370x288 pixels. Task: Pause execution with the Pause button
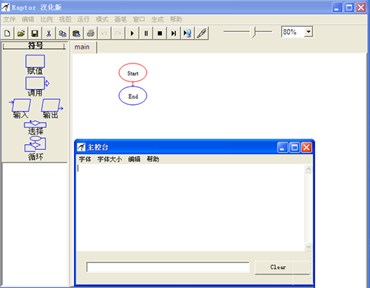coord(146,33)
